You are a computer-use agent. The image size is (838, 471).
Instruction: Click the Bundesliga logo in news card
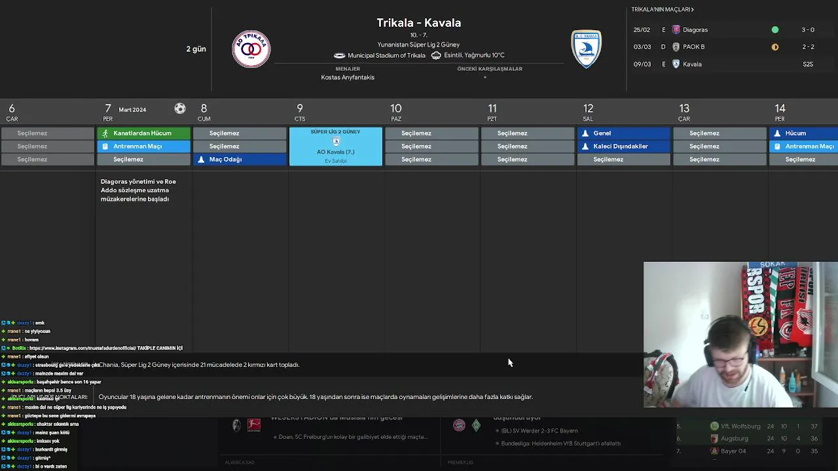254,426
